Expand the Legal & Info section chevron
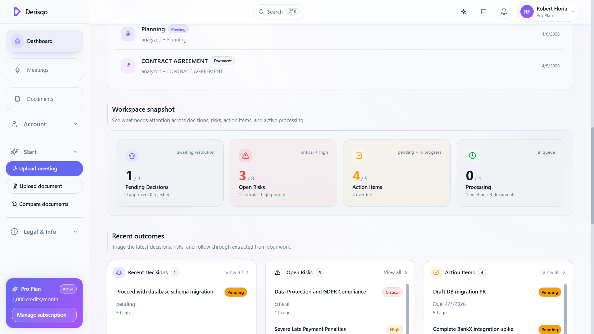This screenshot has width=594, height=334. pos(75,232)
